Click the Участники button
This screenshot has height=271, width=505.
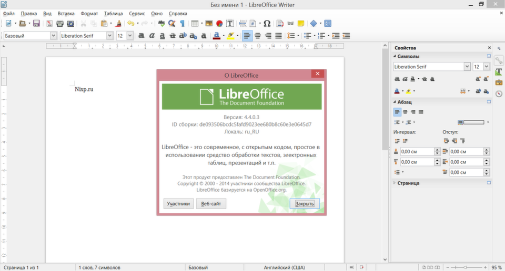click(178, 203)
